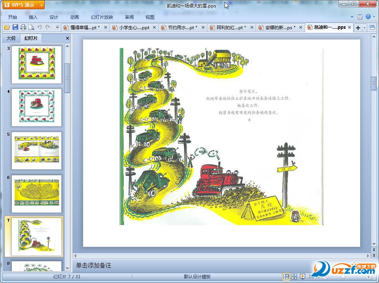
Task: Click thumbnail pane scroll down arrow
Action: pos(68,268)
